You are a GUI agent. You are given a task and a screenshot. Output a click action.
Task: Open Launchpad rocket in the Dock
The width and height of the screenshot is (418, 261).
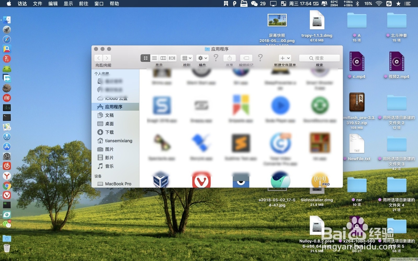(x=7, y=30)
